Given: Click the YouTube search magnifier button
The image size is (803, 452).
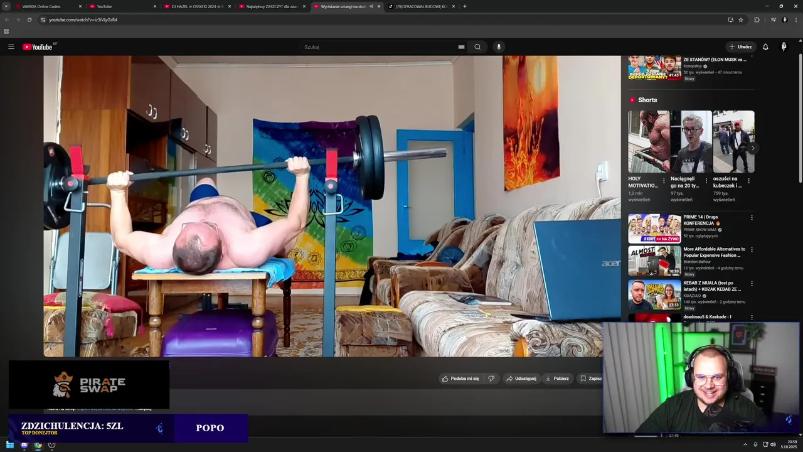Looking at the screenshot, I should pyautogui.click(x=477, y=47).
